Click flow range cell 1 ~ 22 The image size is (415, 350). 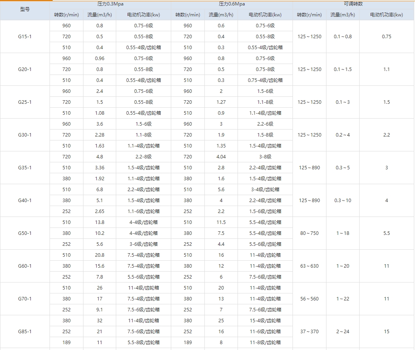point(343,298)
